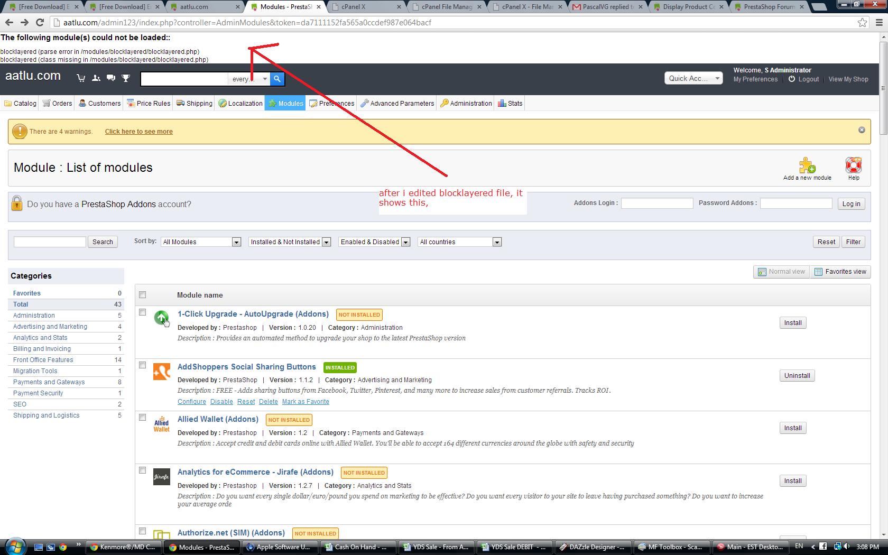Click the Jirafe module logo
Image resolution: width=888 pixels, height=555 pixels.
pyautogui.click(x=162, y=477)
